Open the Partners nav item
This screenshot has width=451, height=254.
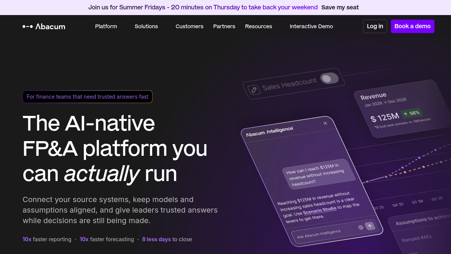click(x=224, y=26)
